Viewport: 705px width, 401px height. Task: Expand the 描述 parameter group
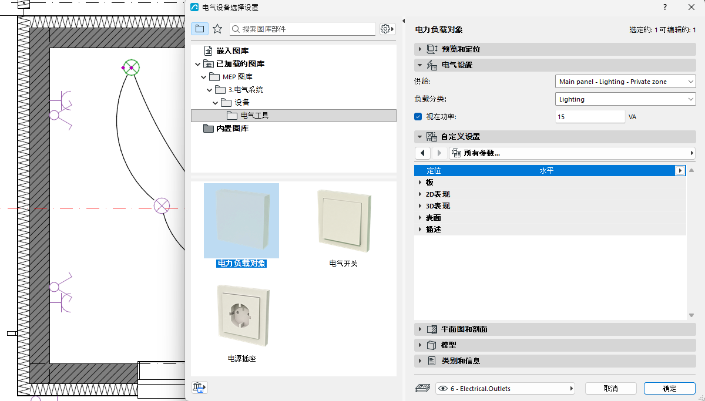point(420,230)
